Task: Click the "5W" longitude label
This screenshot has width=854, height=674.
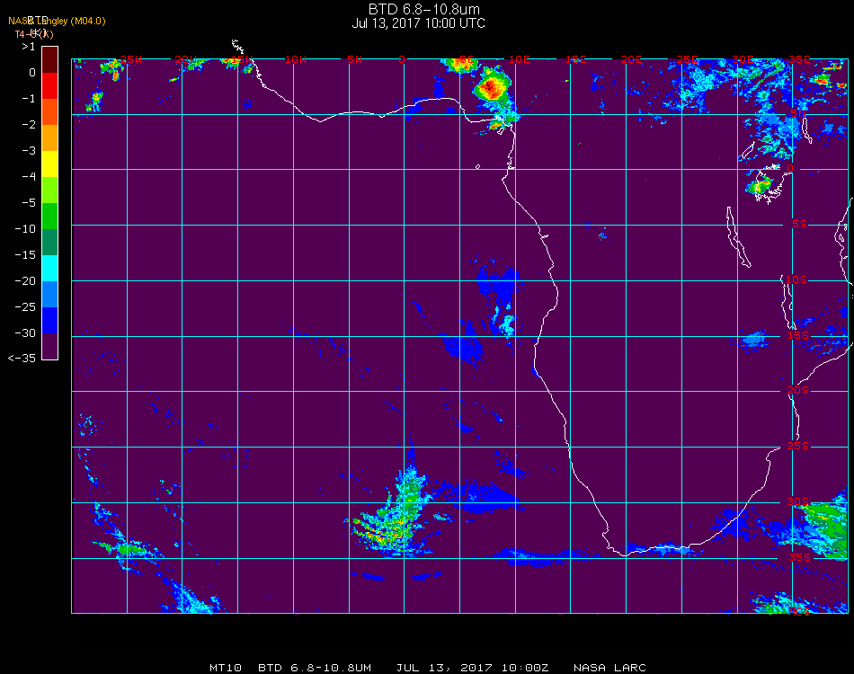Action: point(355,59)
